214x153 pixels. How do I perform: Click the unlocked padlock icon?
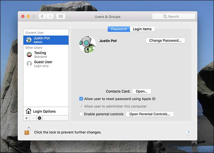pyautogui.click(x=27, y=131)
